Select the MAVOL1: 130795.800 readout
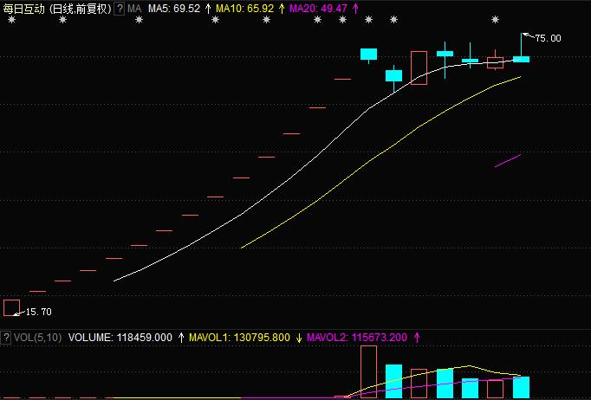 pos(239,338)
